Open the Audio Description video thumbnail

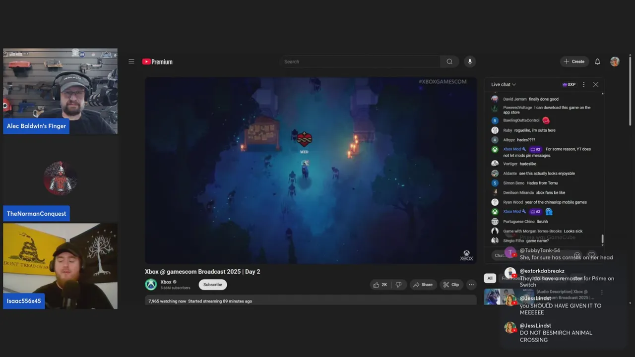coord(508,297)
